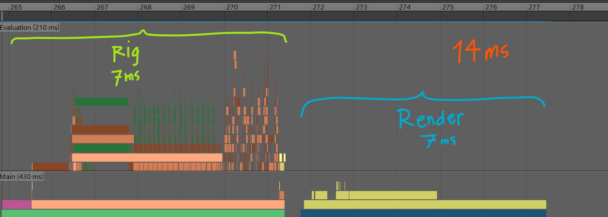Screen dimensions: 608x217
Task: Click the Evaluation (210 ms) thread label
Action: (29, 27)
